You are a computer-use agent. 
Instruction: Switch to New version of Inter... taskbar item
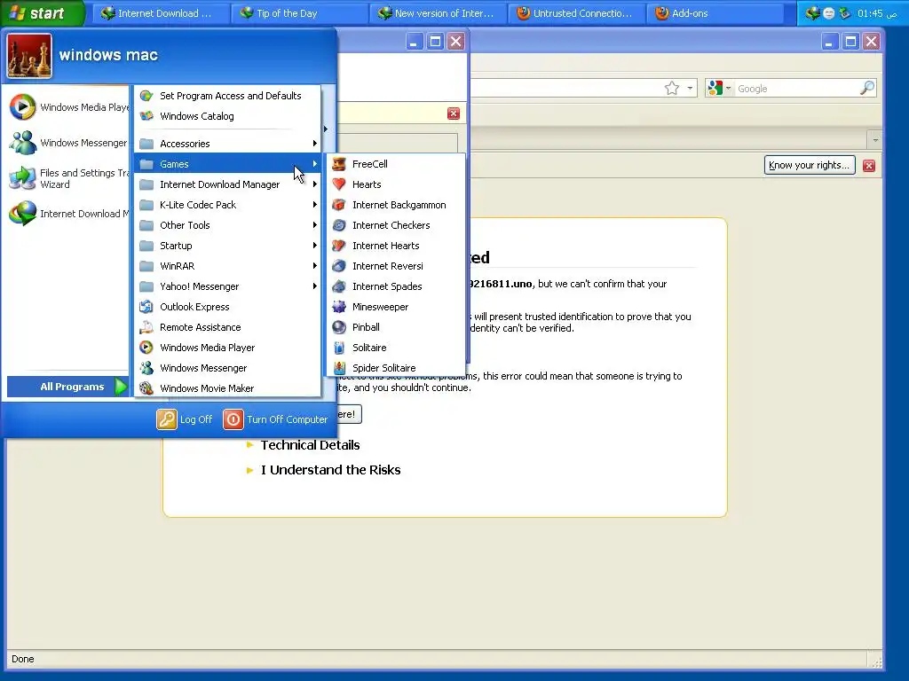click(438, 12)
